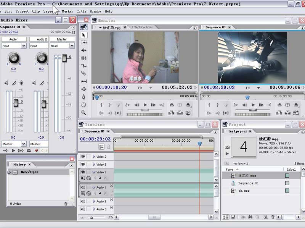
Task: Open Audio 1 automation Read dropdown
Action: (x=24, y=46)
